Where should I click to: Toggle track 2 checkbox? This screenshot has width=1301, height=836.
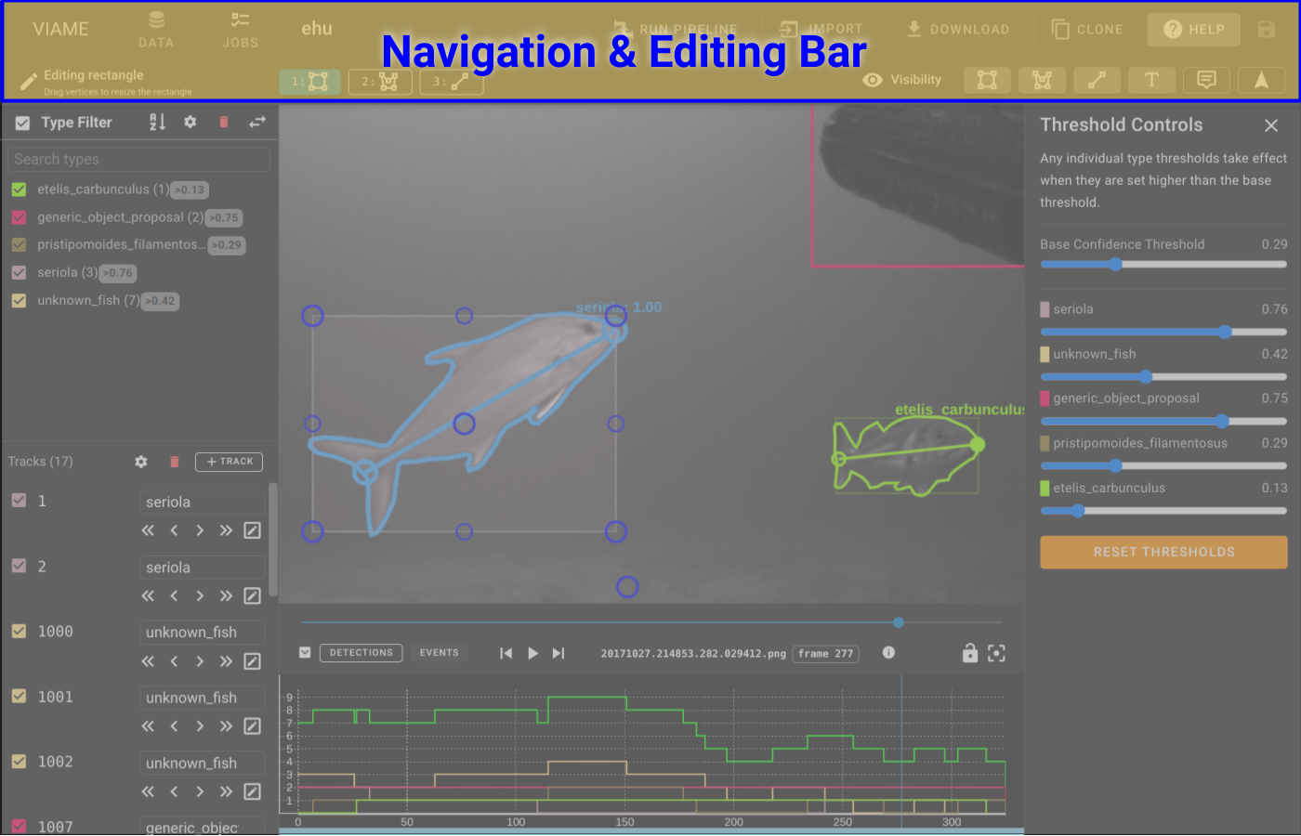pyautogui.click(x=19, y=566)
